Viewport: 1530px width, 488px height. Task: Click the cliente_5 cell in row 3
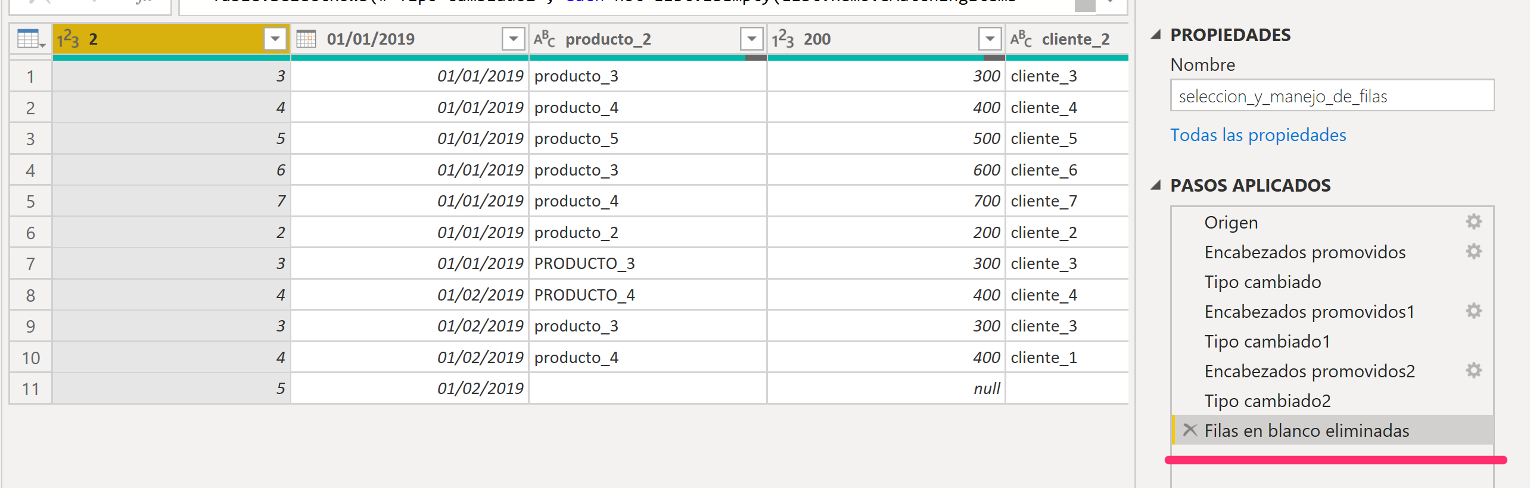tap(1067, 139)
